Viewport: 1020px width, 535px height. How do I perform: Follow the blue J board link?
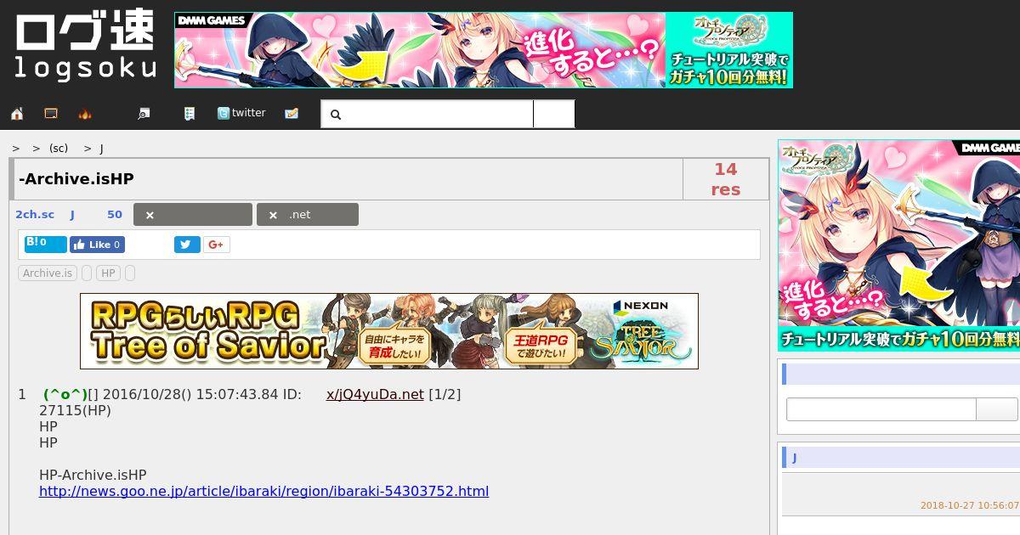(x=72, y=215)
